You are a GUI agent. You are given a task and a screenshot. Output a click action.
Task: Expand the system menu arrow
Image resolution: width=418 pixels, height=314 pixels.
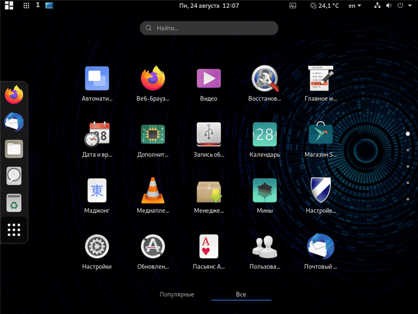tap(410, 5)
